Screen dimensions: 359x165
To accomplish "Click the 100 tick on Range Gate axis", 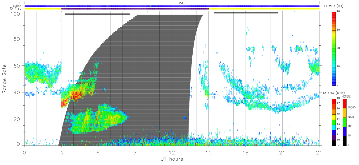I will pyautogui.click(x=15, y=13).
